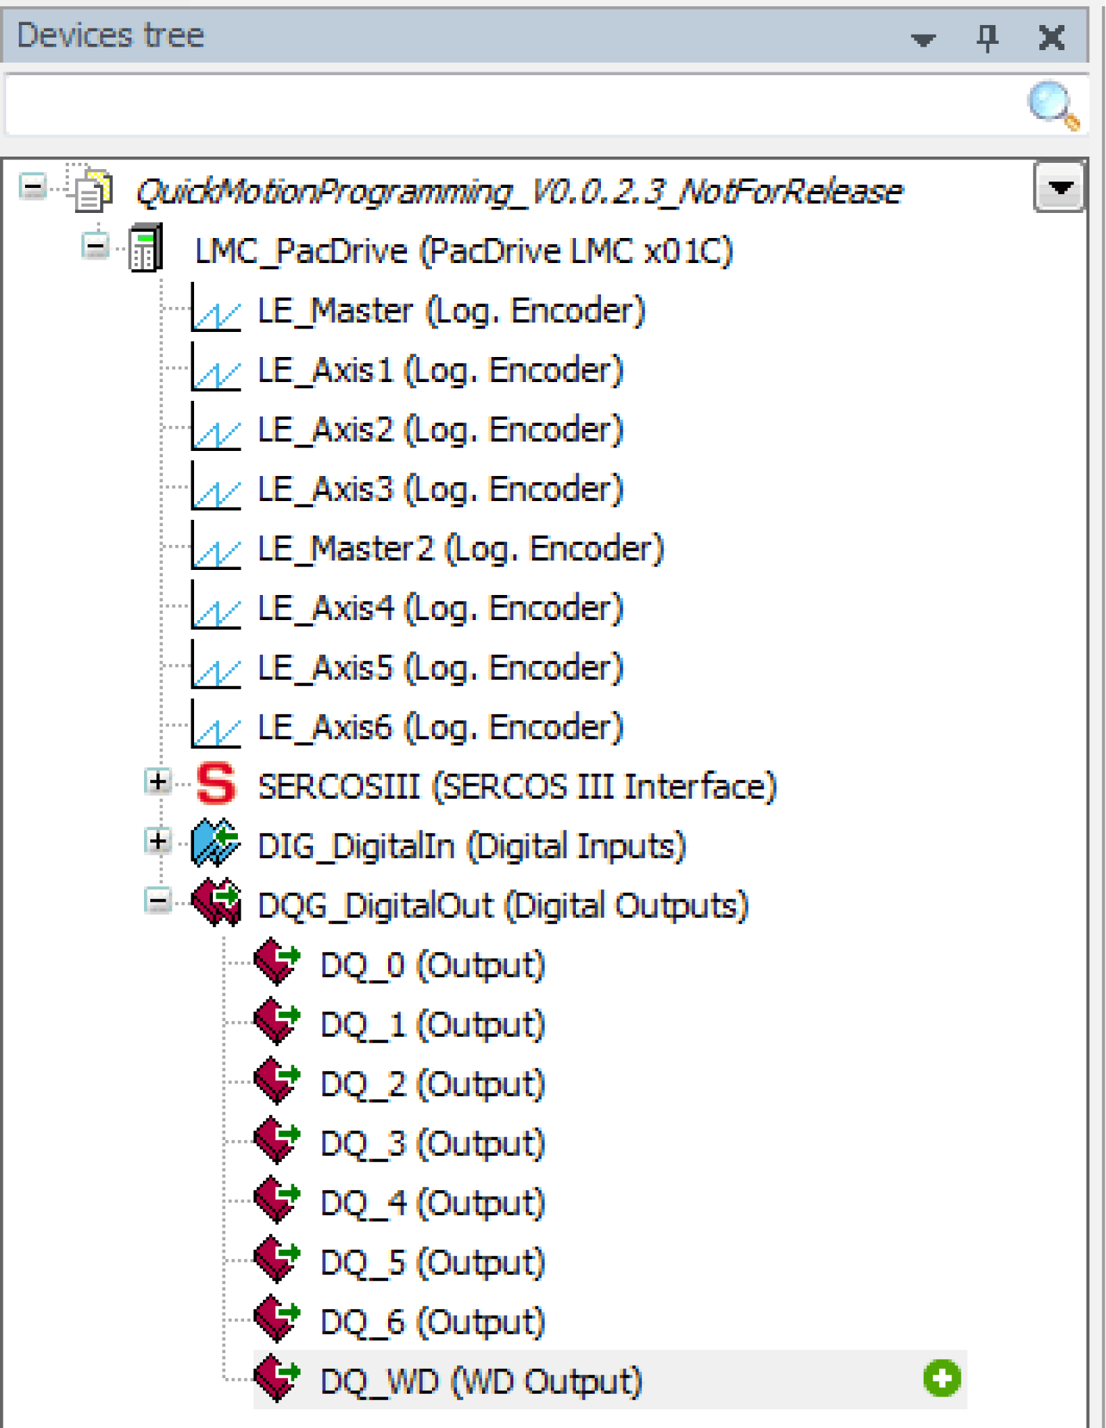Click the search magnifier icon

click(x=1053, y=106)
